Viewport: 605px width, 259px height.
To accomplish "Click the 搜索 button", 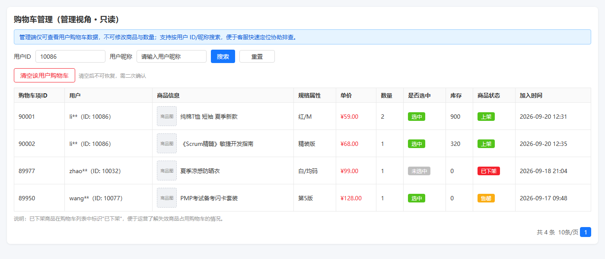I will click(223, 57).
